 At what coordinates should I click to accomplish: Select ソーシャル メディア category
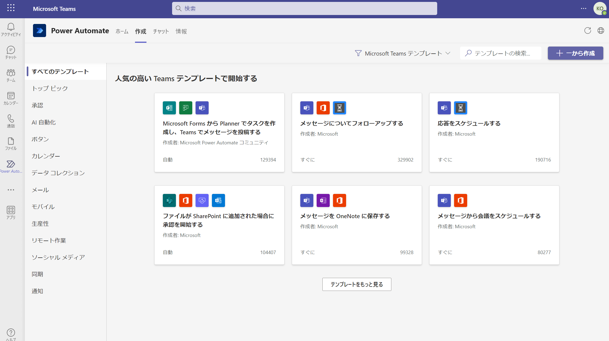coord(66,257)
